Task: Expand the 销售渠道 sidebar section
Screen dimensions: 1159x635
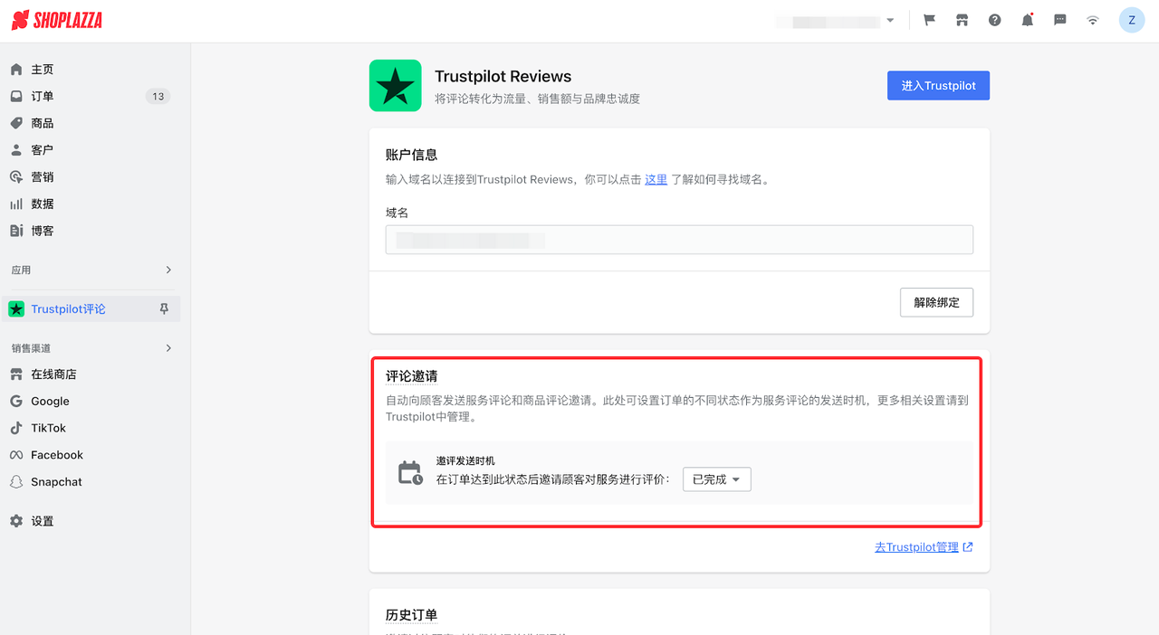Action: point(91,347)
